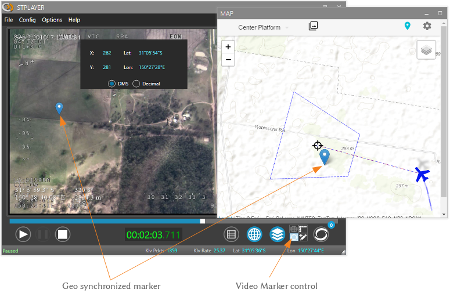Open the File menu

click(9, 20)
